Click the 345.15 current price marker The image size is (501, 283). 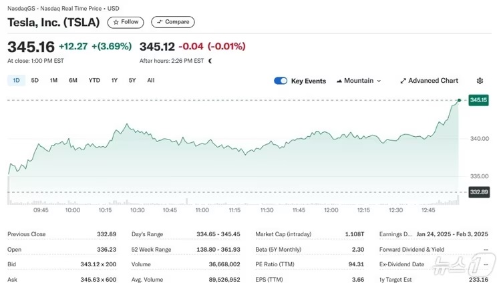click(478, 100)
